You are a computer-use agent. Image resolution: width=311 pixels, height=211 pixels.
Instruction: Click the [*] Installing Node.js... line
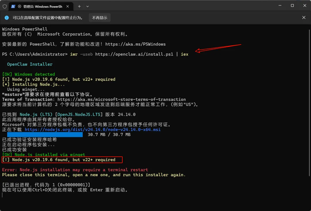pyautogui.click(x=33, y=84)
